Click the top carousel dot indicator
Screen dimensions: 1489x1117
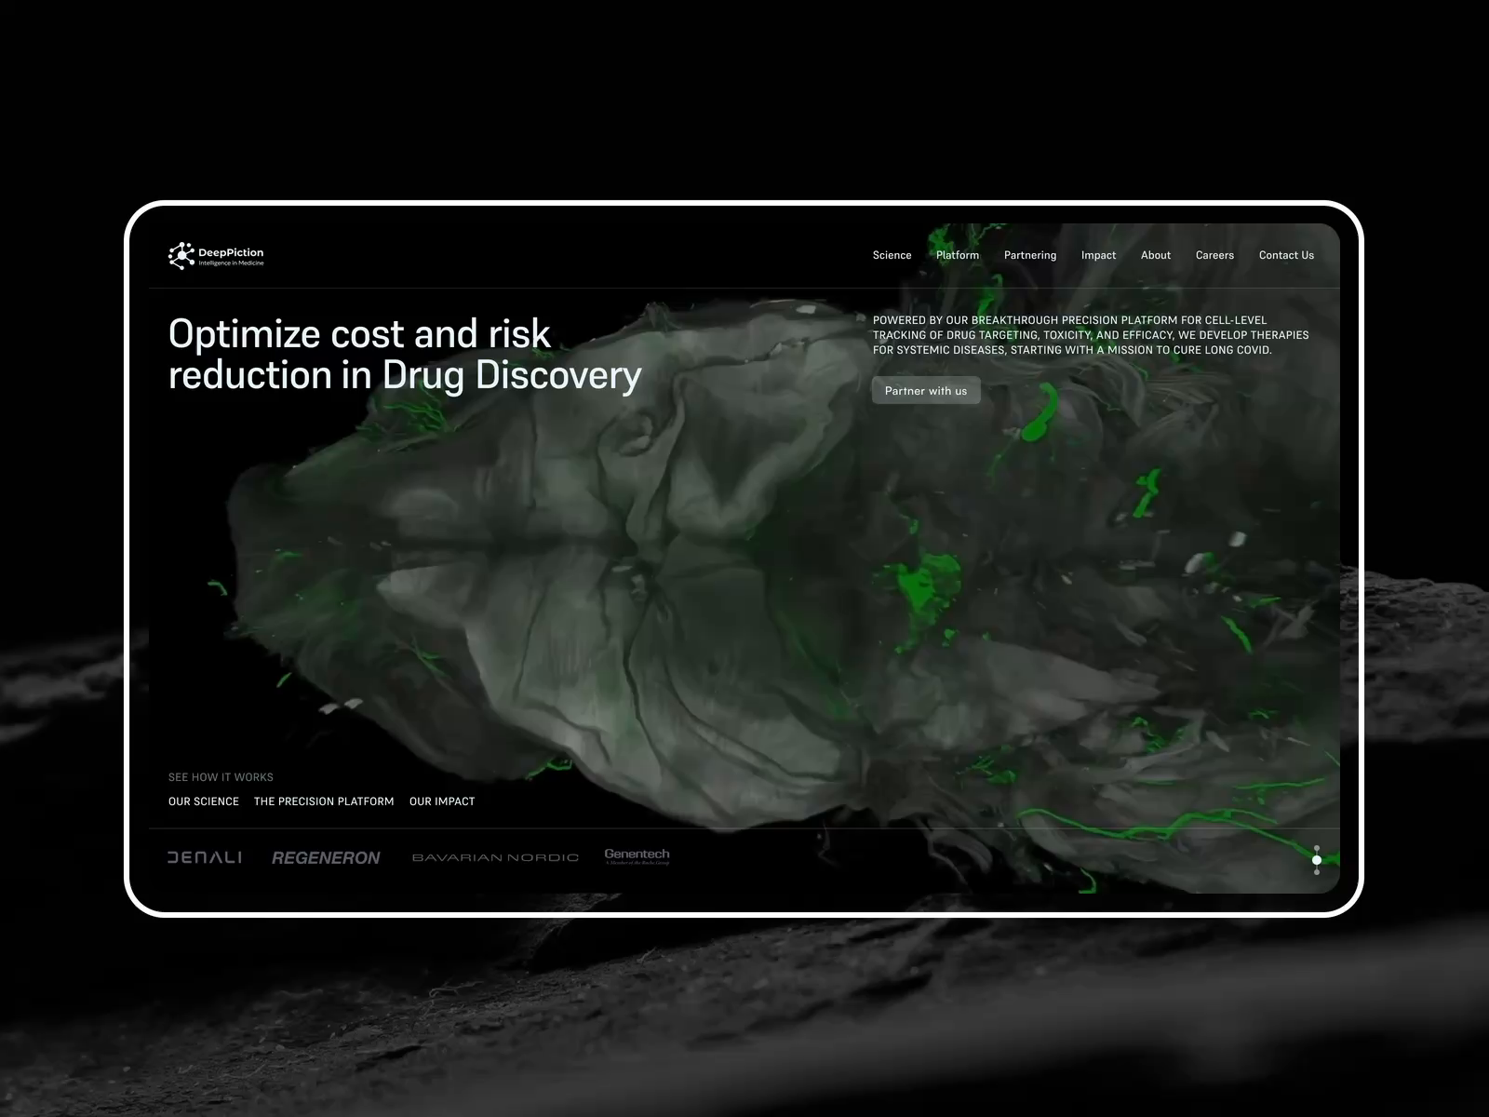pos(1316,848)
